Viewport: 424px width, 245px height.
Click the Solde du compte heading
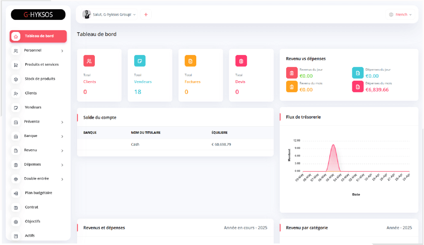(100, 118)
